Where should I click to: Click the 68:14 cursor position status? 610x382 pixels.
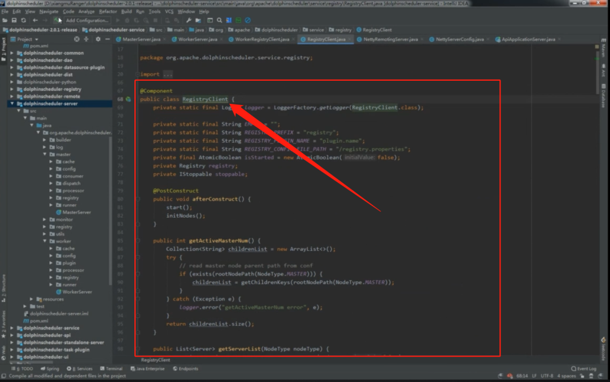(522, 376)
